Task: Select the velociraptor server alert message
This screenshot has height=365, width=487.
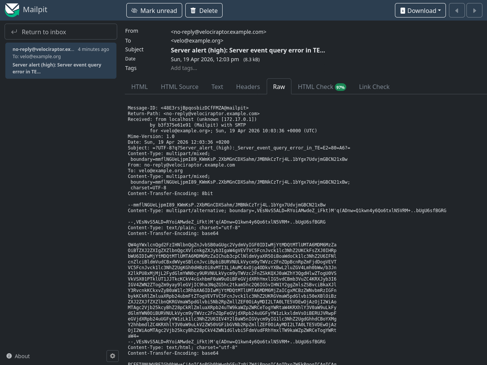Action: tap(61, 61)
